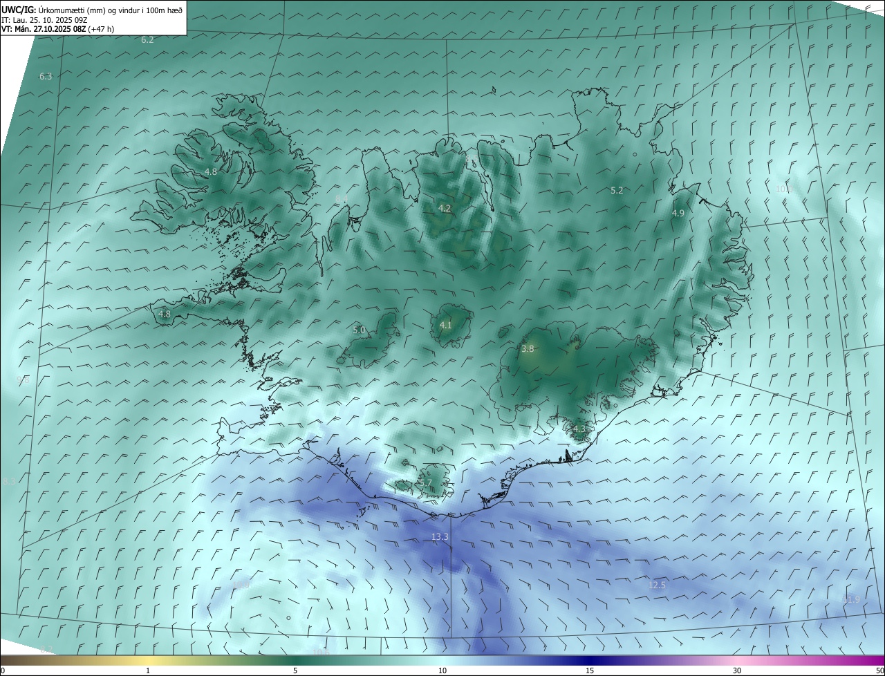
Task: Click the faint 10.0 value east of Iceland
Action: coord(783,189)
